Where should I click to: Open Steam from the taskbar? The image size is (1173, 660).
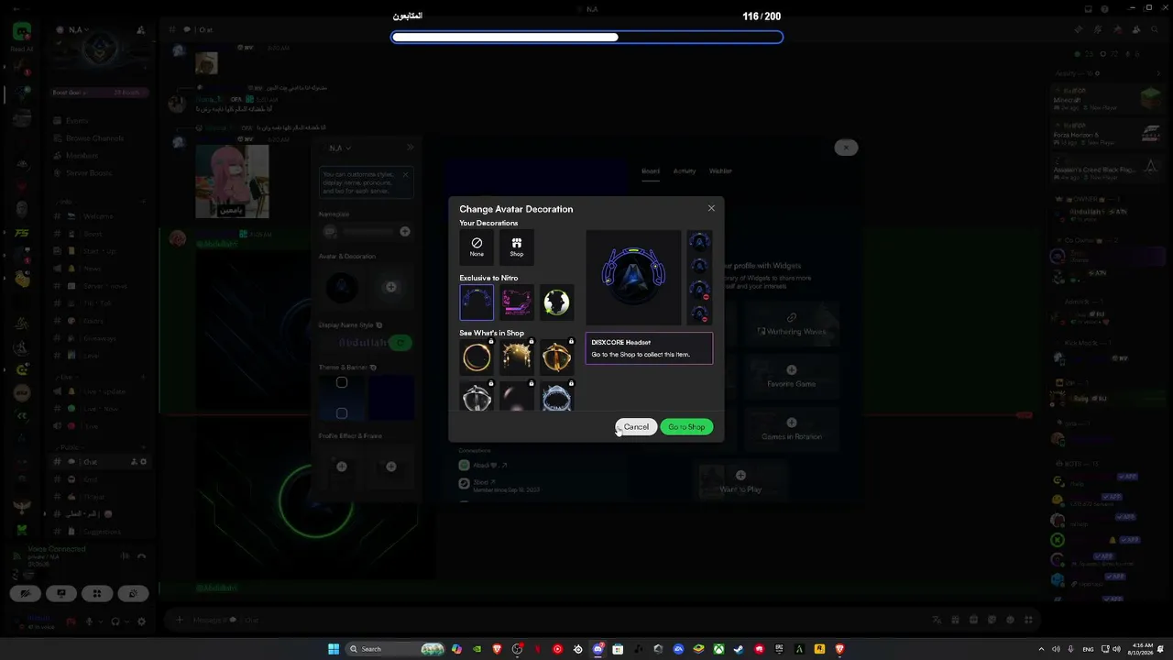tap(739, 649)
